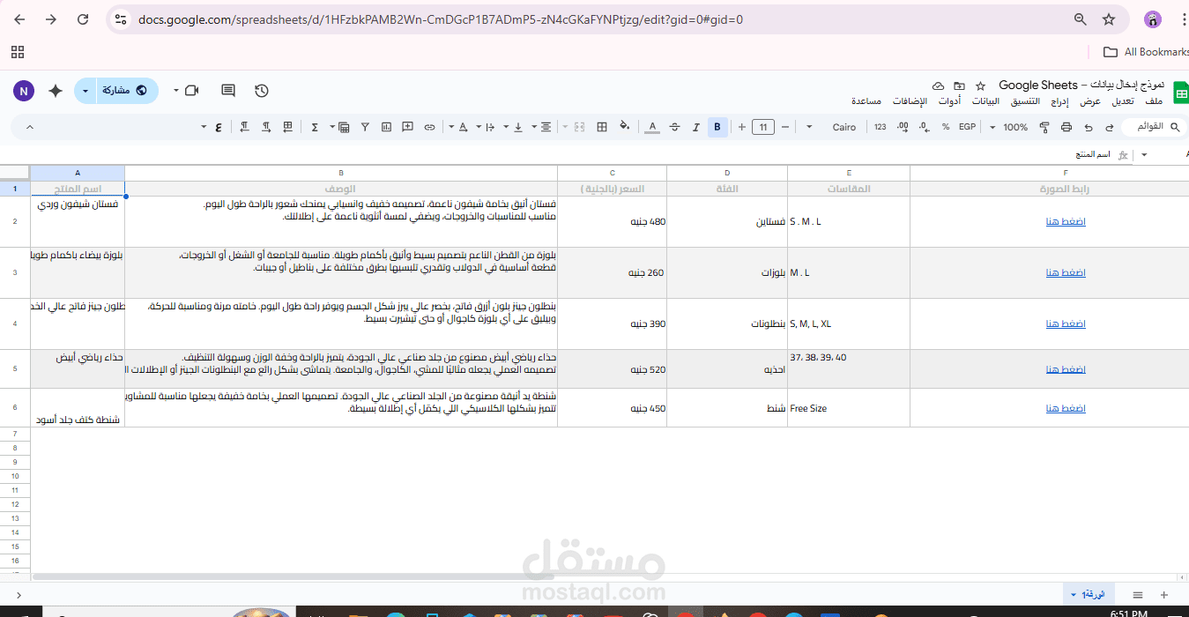Click the create filter icon
Screen dimensions: 1189x617
coord(365,128)
